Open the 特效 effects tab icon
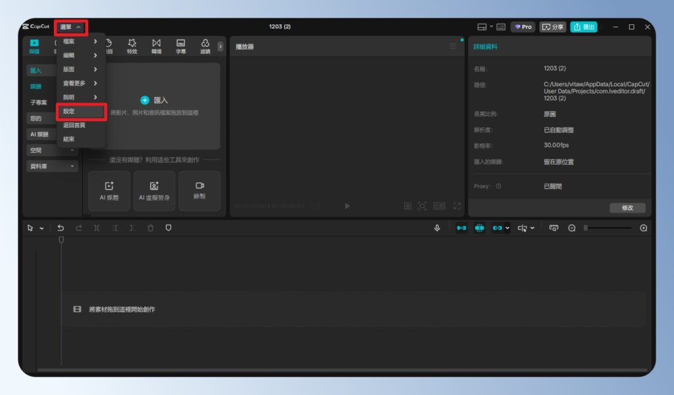The width and height of the screenshot is (674, 395). [x=132, y=46]
